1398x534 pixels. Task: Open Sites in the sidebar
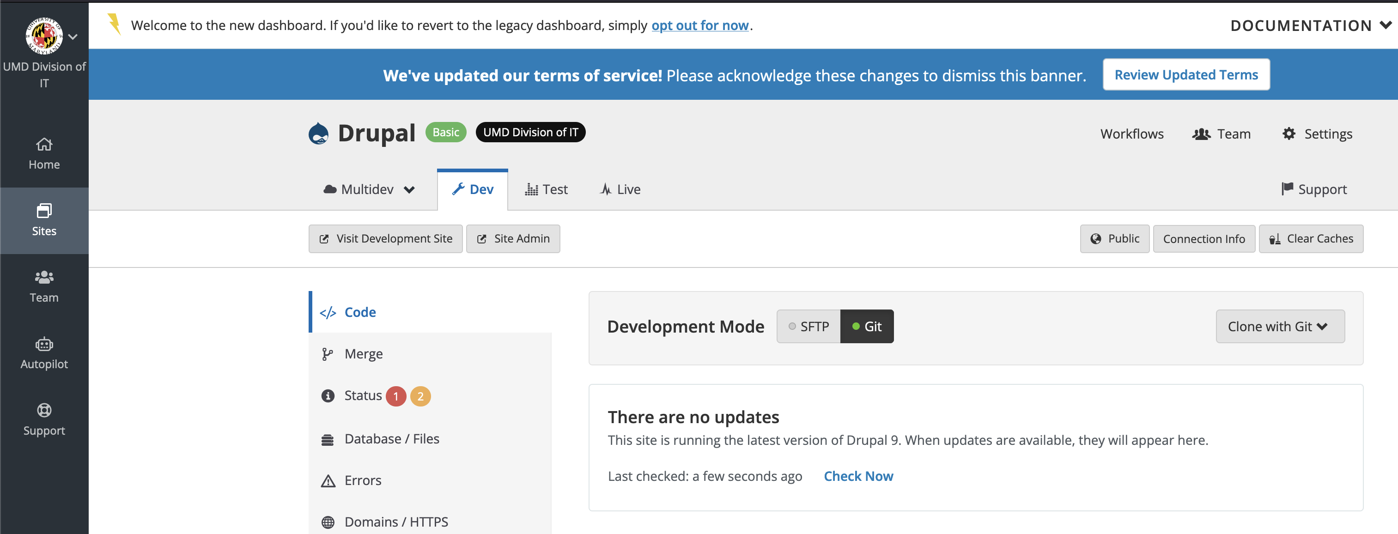pyautogui.click(x=44, y=220)
